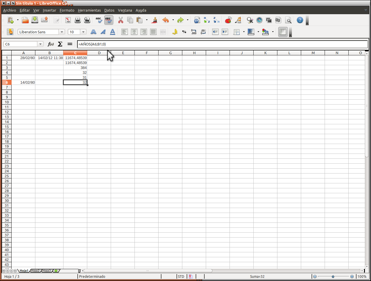Open the Navigator compass icon
This screenshot has width=371, height=281.
(x=259, y=20)
